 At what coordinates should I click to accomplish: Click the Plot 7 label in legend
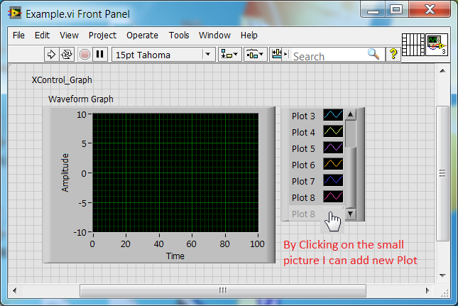click(x=303, y=181)
